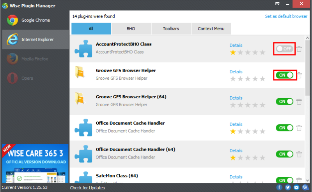
Task: Select Google Chrome in the browser sidebar
Action: click(35, 20)
